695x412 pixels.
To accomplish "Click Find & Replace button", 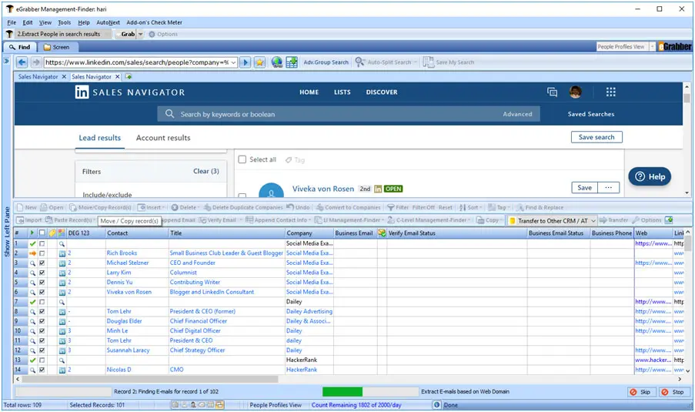I will click(x=540, y=208).
